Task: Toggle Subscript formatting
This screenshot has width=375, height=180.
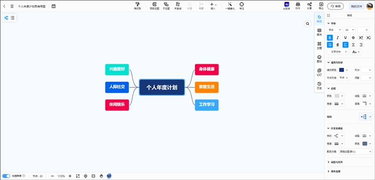Action: coord(368,37)
